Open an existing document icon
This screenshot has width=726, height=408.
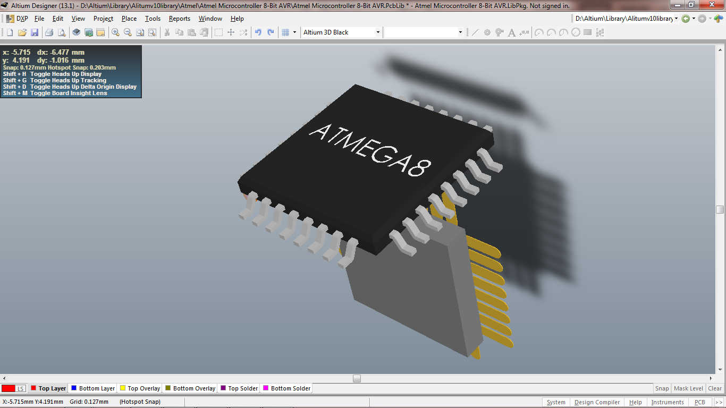tap(22, 32)
